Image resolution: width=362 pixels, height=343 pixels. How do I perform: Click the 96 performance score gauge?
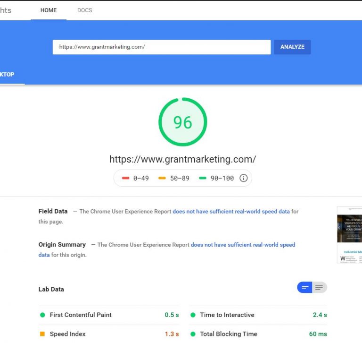click(182, 122)
